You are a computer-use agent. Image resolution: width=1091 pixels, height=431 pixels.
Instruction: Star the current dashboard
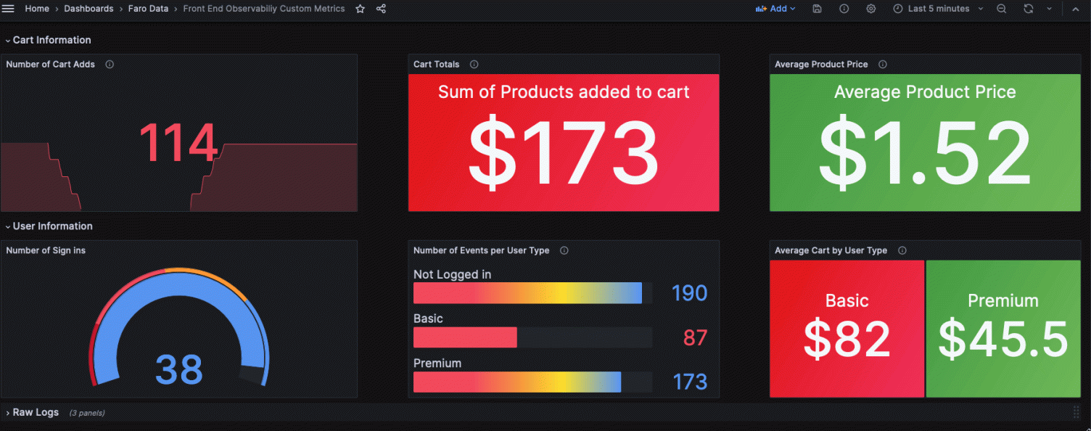click(360, 8)
